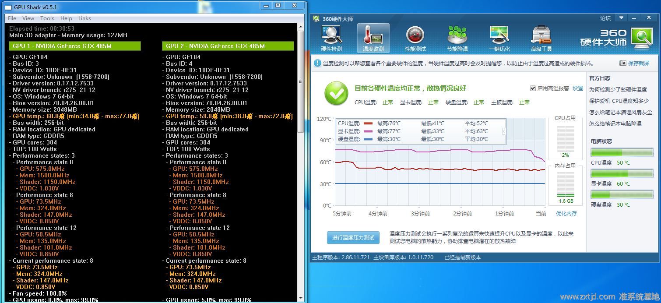Open the File menu in GPU Shark
Image resolution: width=661 pixels, height=303 pixels.
tap(12, 18)
